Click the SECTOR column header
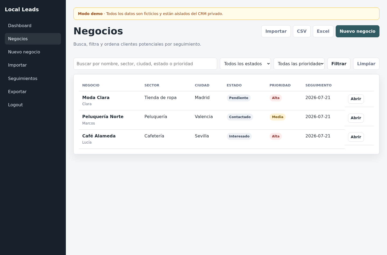 (x=152, y=85)
